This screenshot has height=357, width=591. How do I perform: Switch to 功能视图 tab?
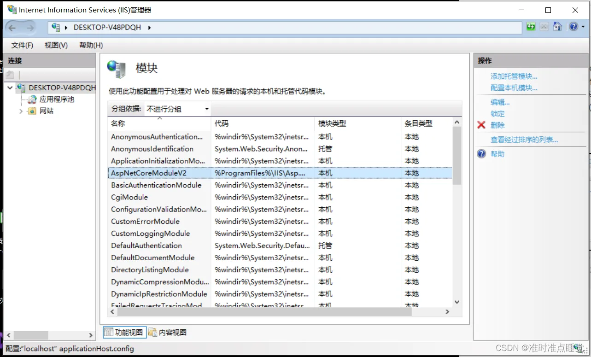click(x=124, y=332)
